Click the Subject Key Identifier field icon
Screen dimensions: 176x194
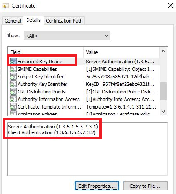pyautogui.click(x=13, y=77)
